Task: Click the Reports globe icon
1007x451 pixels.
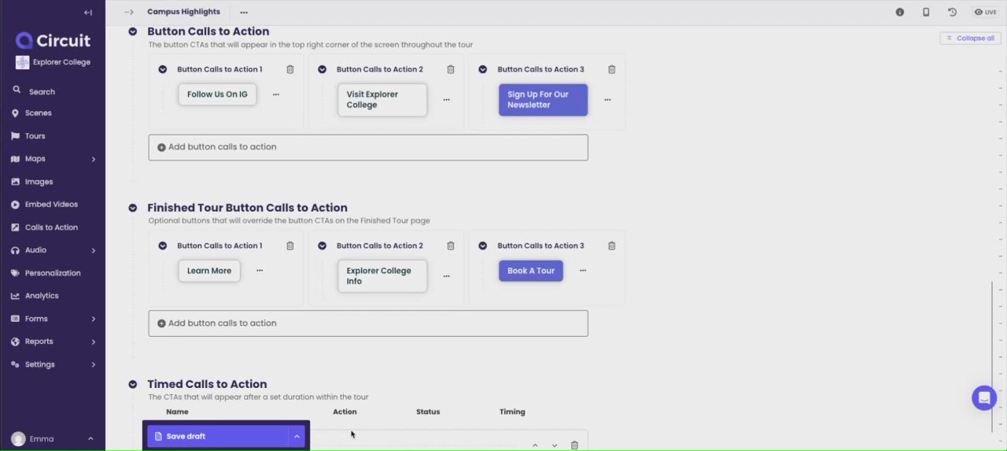Action: 16,342
